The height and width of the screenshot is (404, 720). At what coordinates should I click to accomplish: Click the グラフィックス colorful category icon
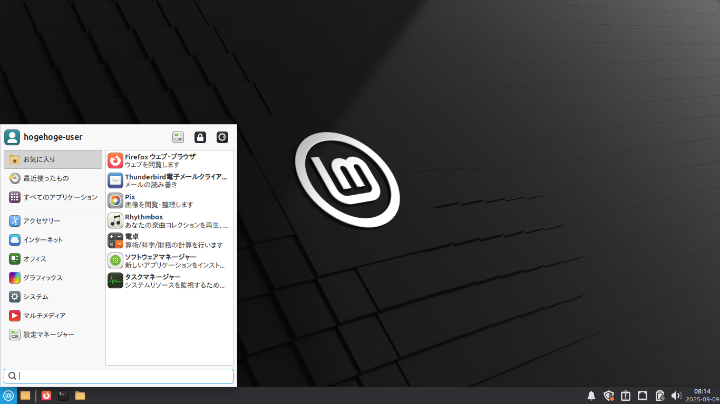point(15,278)
